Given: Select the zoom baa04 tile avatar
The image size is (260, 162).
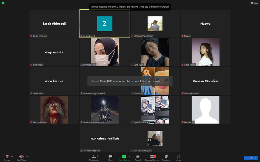Looking at the screenshot, I should pos(105,23).
